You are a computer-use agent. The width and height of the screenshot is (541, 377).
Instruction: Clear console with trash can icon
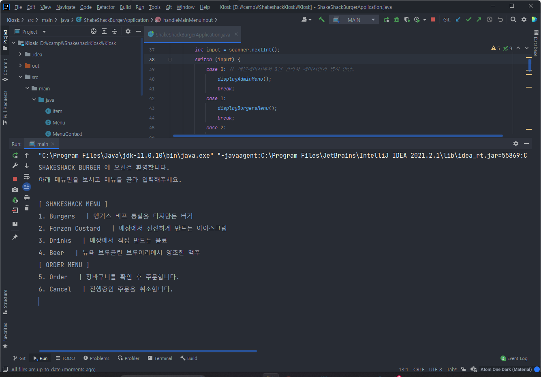click(27, 208)
